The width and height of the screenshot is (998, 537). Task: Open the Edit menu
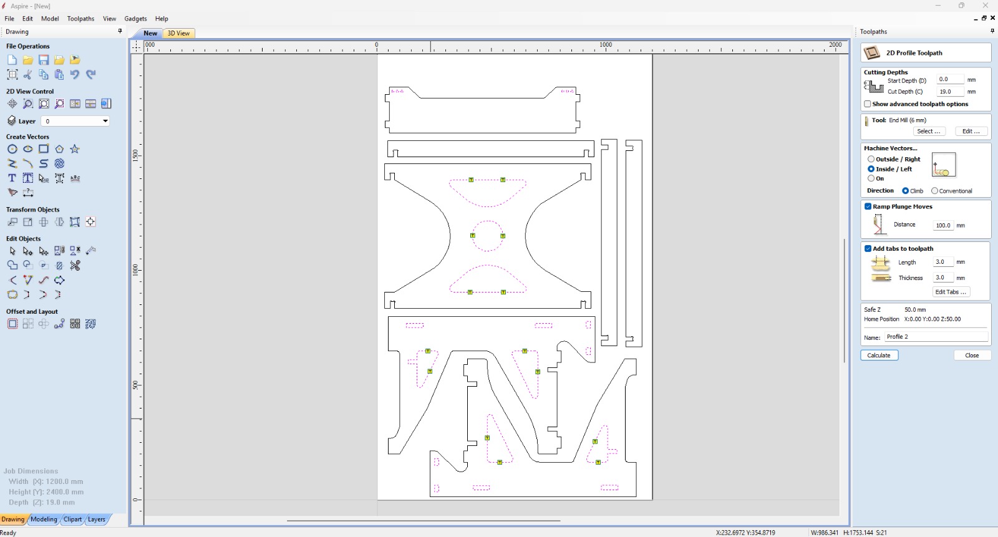point(27,19)
